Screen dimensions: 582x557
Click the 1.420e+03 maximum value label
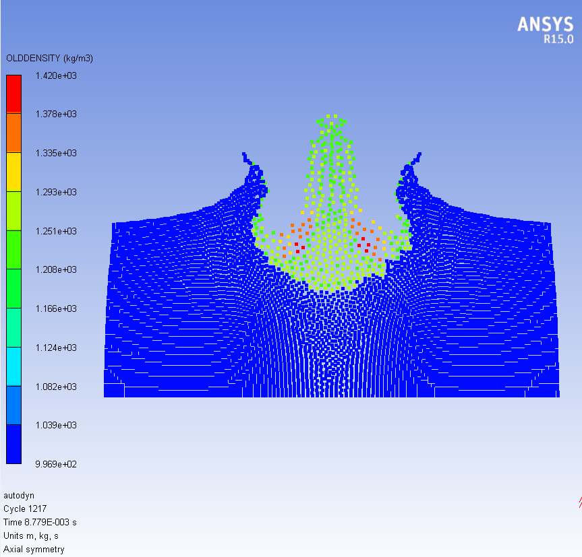point(57,75)
